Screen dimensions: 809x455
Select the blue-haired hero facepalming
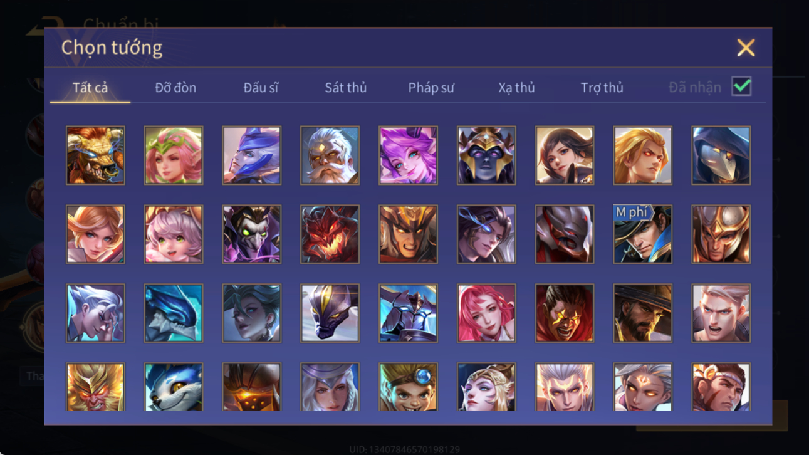click(x=95, y=313)
